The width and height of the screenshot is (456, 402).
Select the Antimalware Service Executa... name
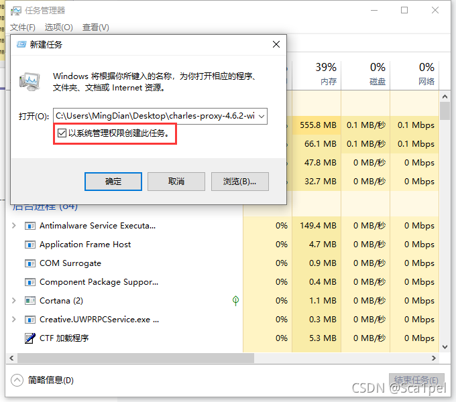click(x=98, y=226)
